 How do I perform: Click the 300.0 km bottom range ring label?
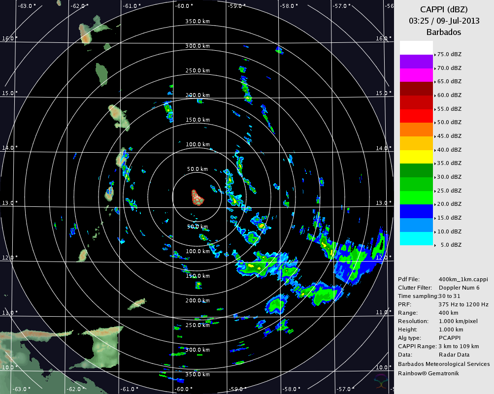(x=198, y=350)
